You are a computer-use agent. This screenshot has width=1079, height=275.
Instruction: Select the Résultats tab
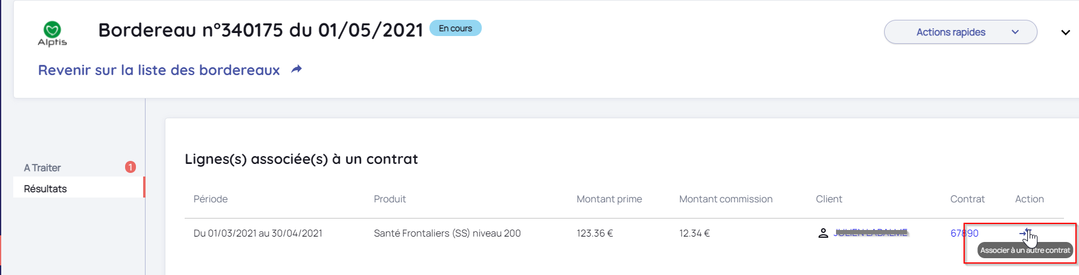click(45, 189)
